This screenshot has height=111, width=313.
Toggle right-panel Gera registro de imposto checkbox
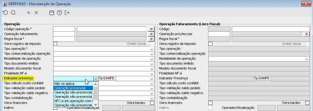pyautogui.click(x=210, y=44)
